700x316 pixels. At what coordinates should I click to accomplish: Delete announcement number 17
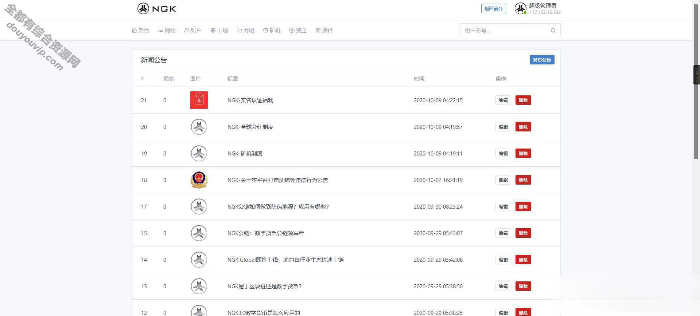pos(523,206)
